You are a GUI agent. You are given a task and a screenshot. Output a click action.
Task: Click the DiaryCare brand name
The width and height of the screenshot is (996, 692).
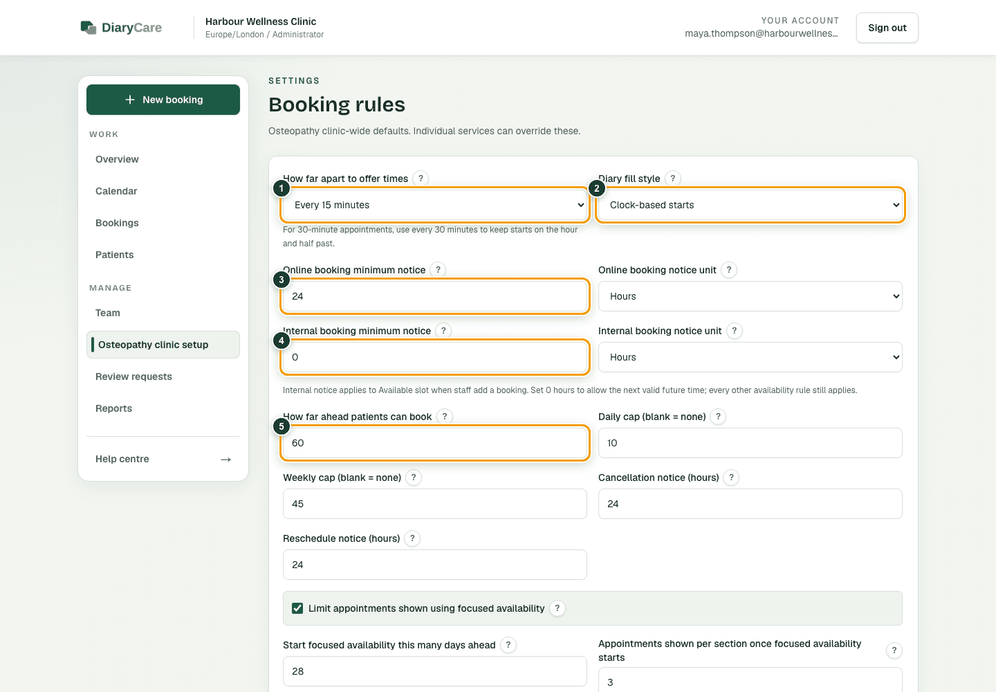coord(131,28)
